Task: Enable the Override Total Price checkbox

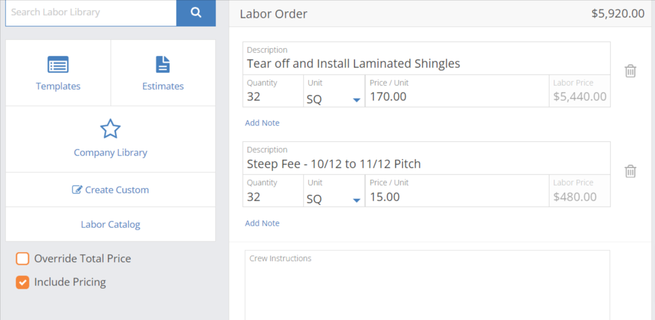Action: [22, 259]
